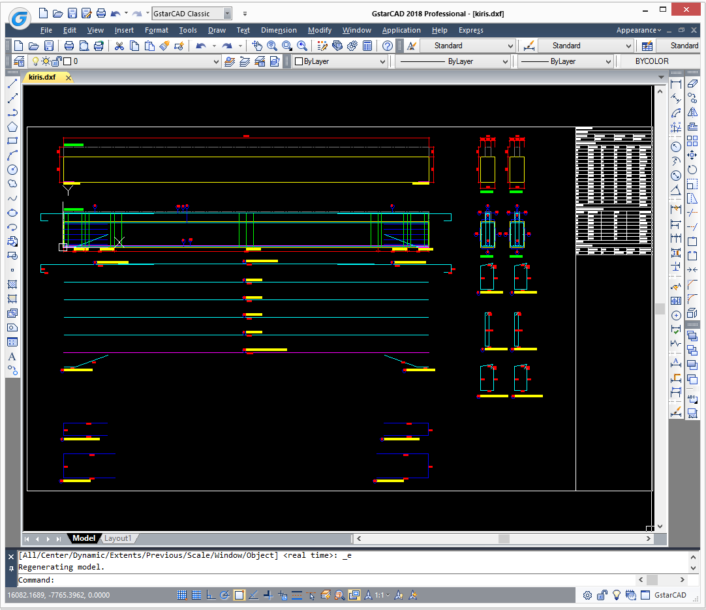Toggle layer 0 on/off lightbulb
The image size is (706, 610).
[35, 61]
